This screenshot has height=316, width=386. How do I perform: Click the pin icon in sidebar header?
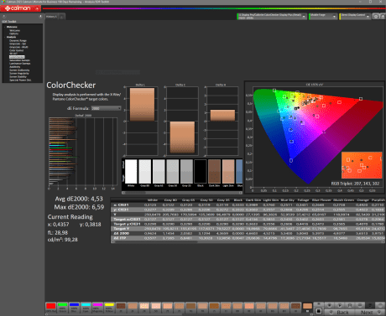40,16
